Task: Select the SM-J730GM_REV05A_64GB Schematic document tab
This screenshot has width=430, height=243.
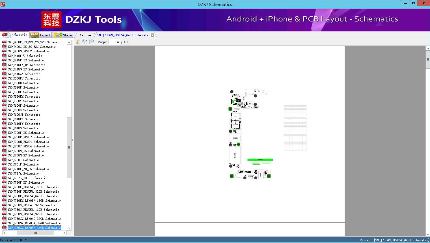Action: tap(124, 35)
